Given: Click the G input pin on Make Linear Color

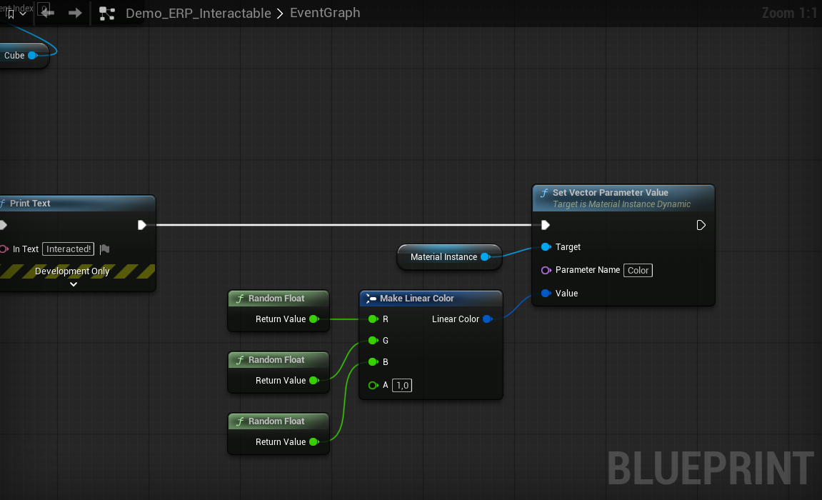Looking at the screenshot, I should click(374, 341).
